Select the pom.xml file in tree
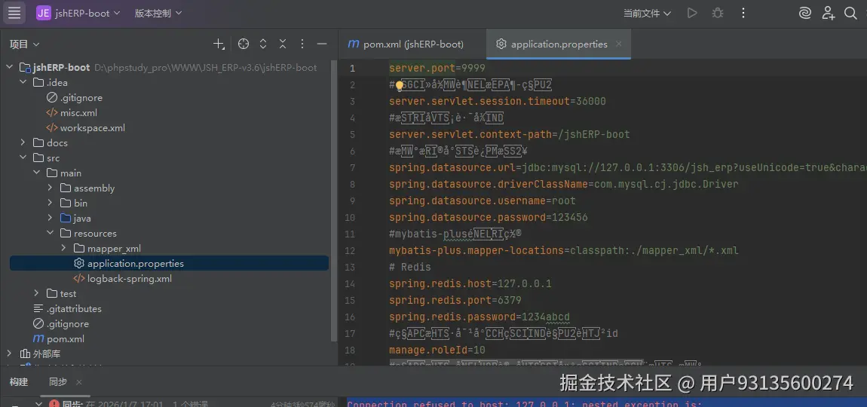 (66, 339)
